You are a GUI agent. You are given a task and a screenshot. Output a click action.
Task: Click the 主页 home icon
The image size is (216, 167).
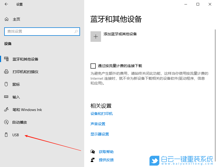(x=6, y=19)
